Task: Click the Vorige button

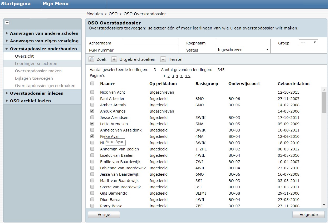Action: pos(104,215)
